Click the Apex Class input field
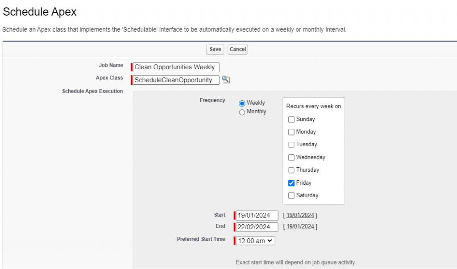The image size is (457, 269). (175, 80)
